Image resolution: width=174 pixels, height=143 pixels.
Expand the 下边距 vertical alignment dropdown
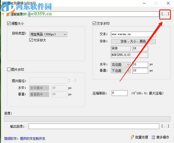point(121,71)
